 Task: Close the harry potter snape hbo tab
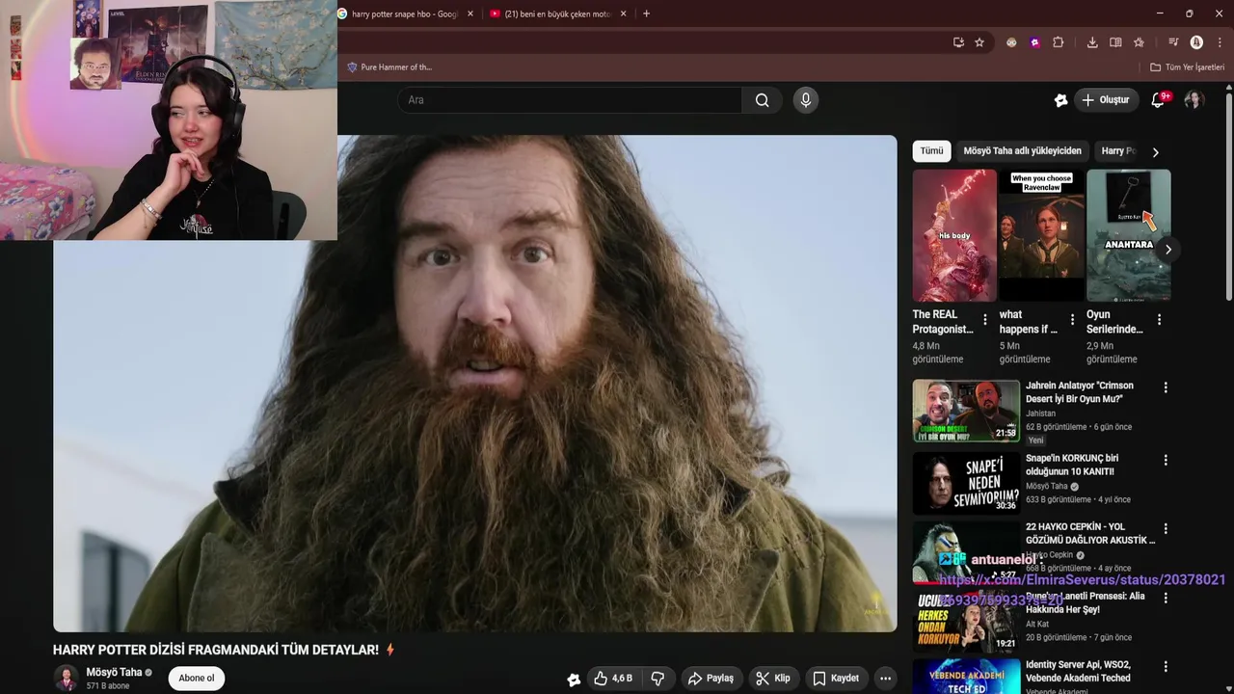[470, 13]
